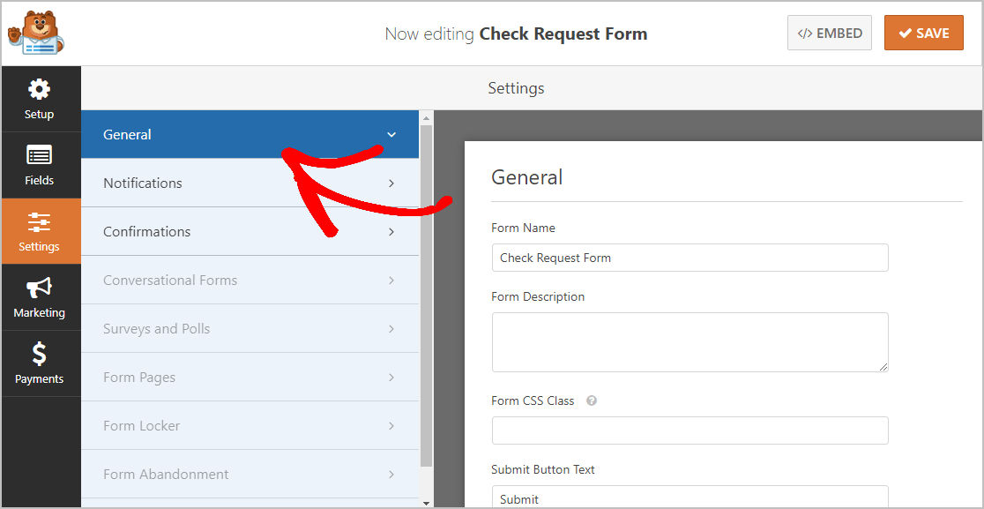Open the Setup gear icon
The height and width of the screenshot is (509, 984).
[39, 89]
